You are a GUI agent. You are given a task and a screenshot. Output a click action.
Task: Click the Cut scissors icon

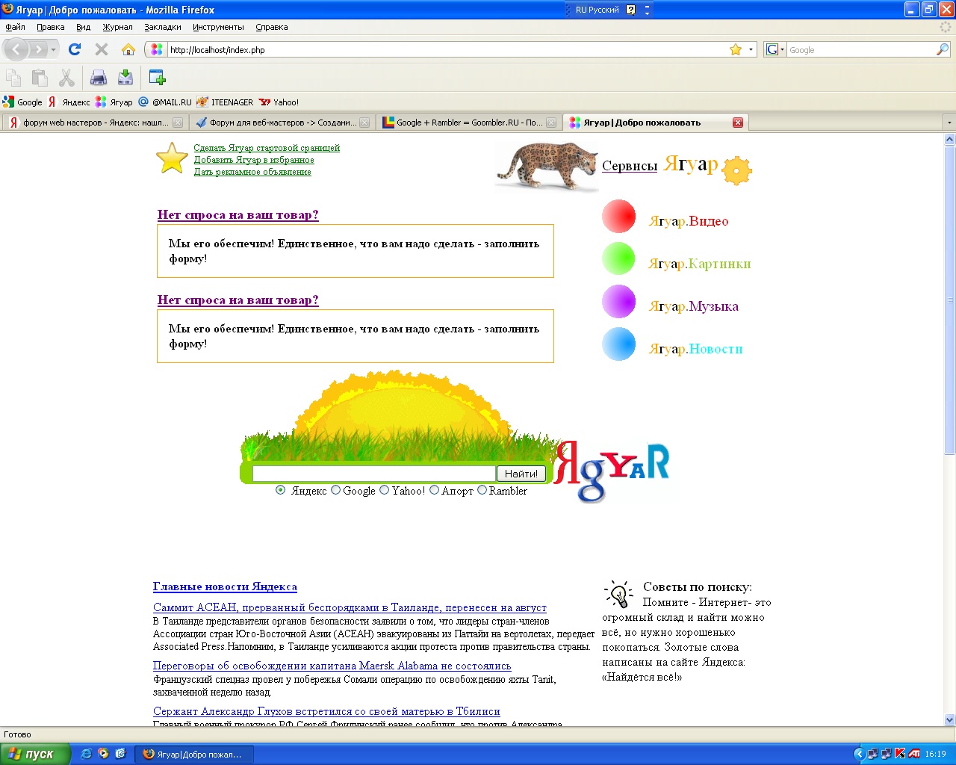pyautogui.click(x=66, y=77)
